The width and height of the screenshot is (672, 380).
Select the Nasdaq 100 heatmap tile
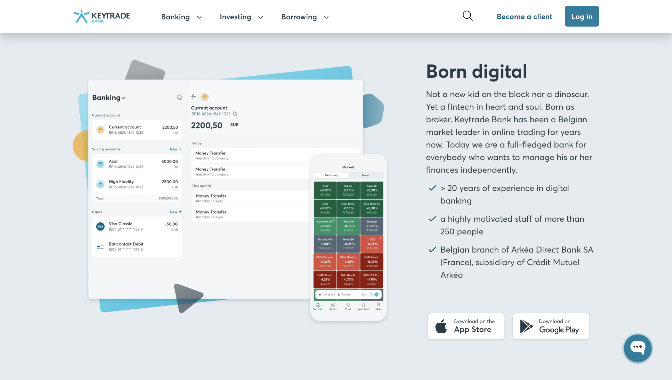coord(325,244)
